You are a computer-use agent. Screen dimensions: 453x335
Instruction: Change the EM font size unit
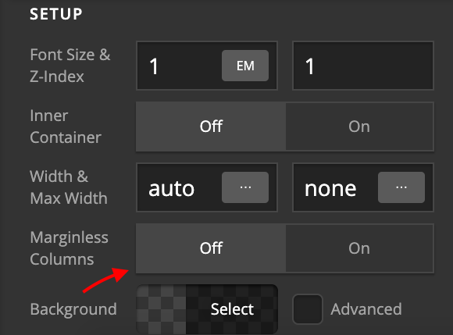[x=245, y=66]
